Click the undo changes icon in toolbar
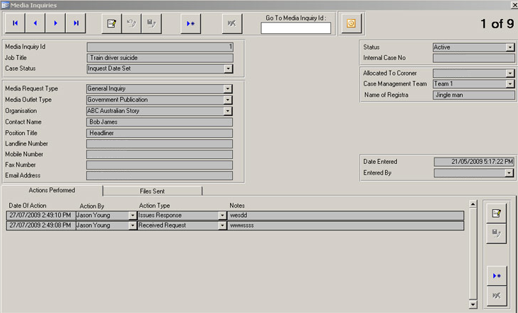The width and height of the screenshot is (518, 313). tap(132, 23)
